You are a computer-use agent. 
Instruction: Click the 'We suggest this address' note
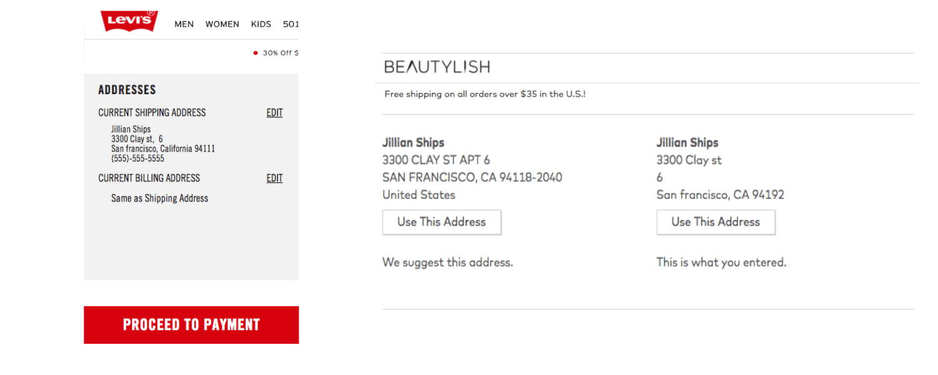point(447,263)
